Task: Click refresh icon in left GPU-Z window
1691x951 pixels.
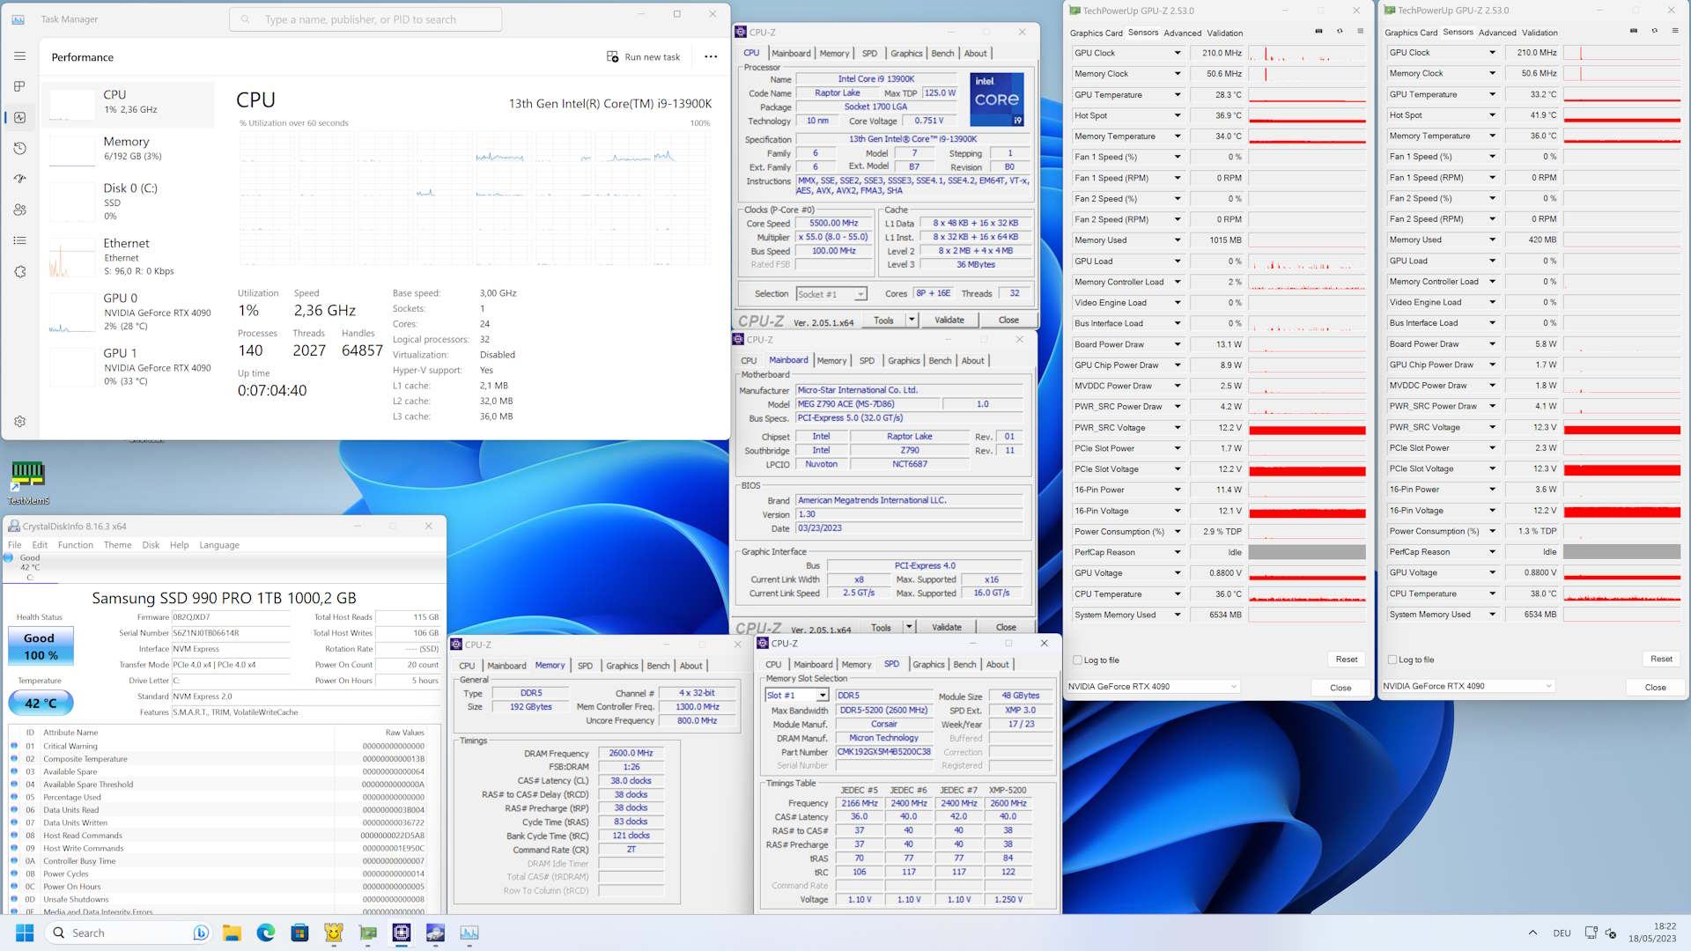Action: pos(1340,31)
